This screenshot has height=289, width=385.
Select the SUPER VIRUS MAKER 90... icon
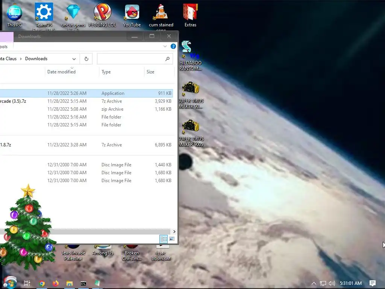click(x=191, y=95)
